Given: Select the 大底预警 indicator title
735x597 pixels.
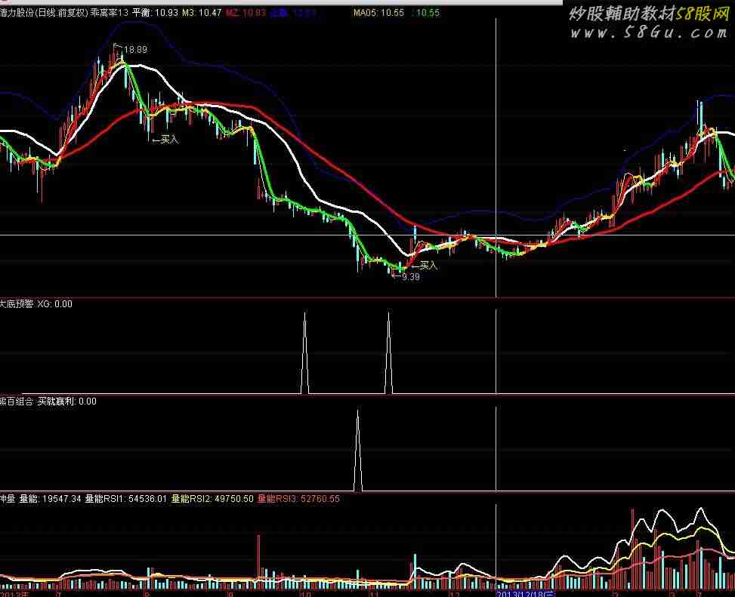Looking at the screenshot, I should (x=17, y=304).
